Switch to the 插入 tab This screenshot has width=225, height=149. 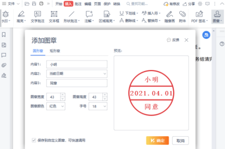pyautogui.click(x=68, y=4)
